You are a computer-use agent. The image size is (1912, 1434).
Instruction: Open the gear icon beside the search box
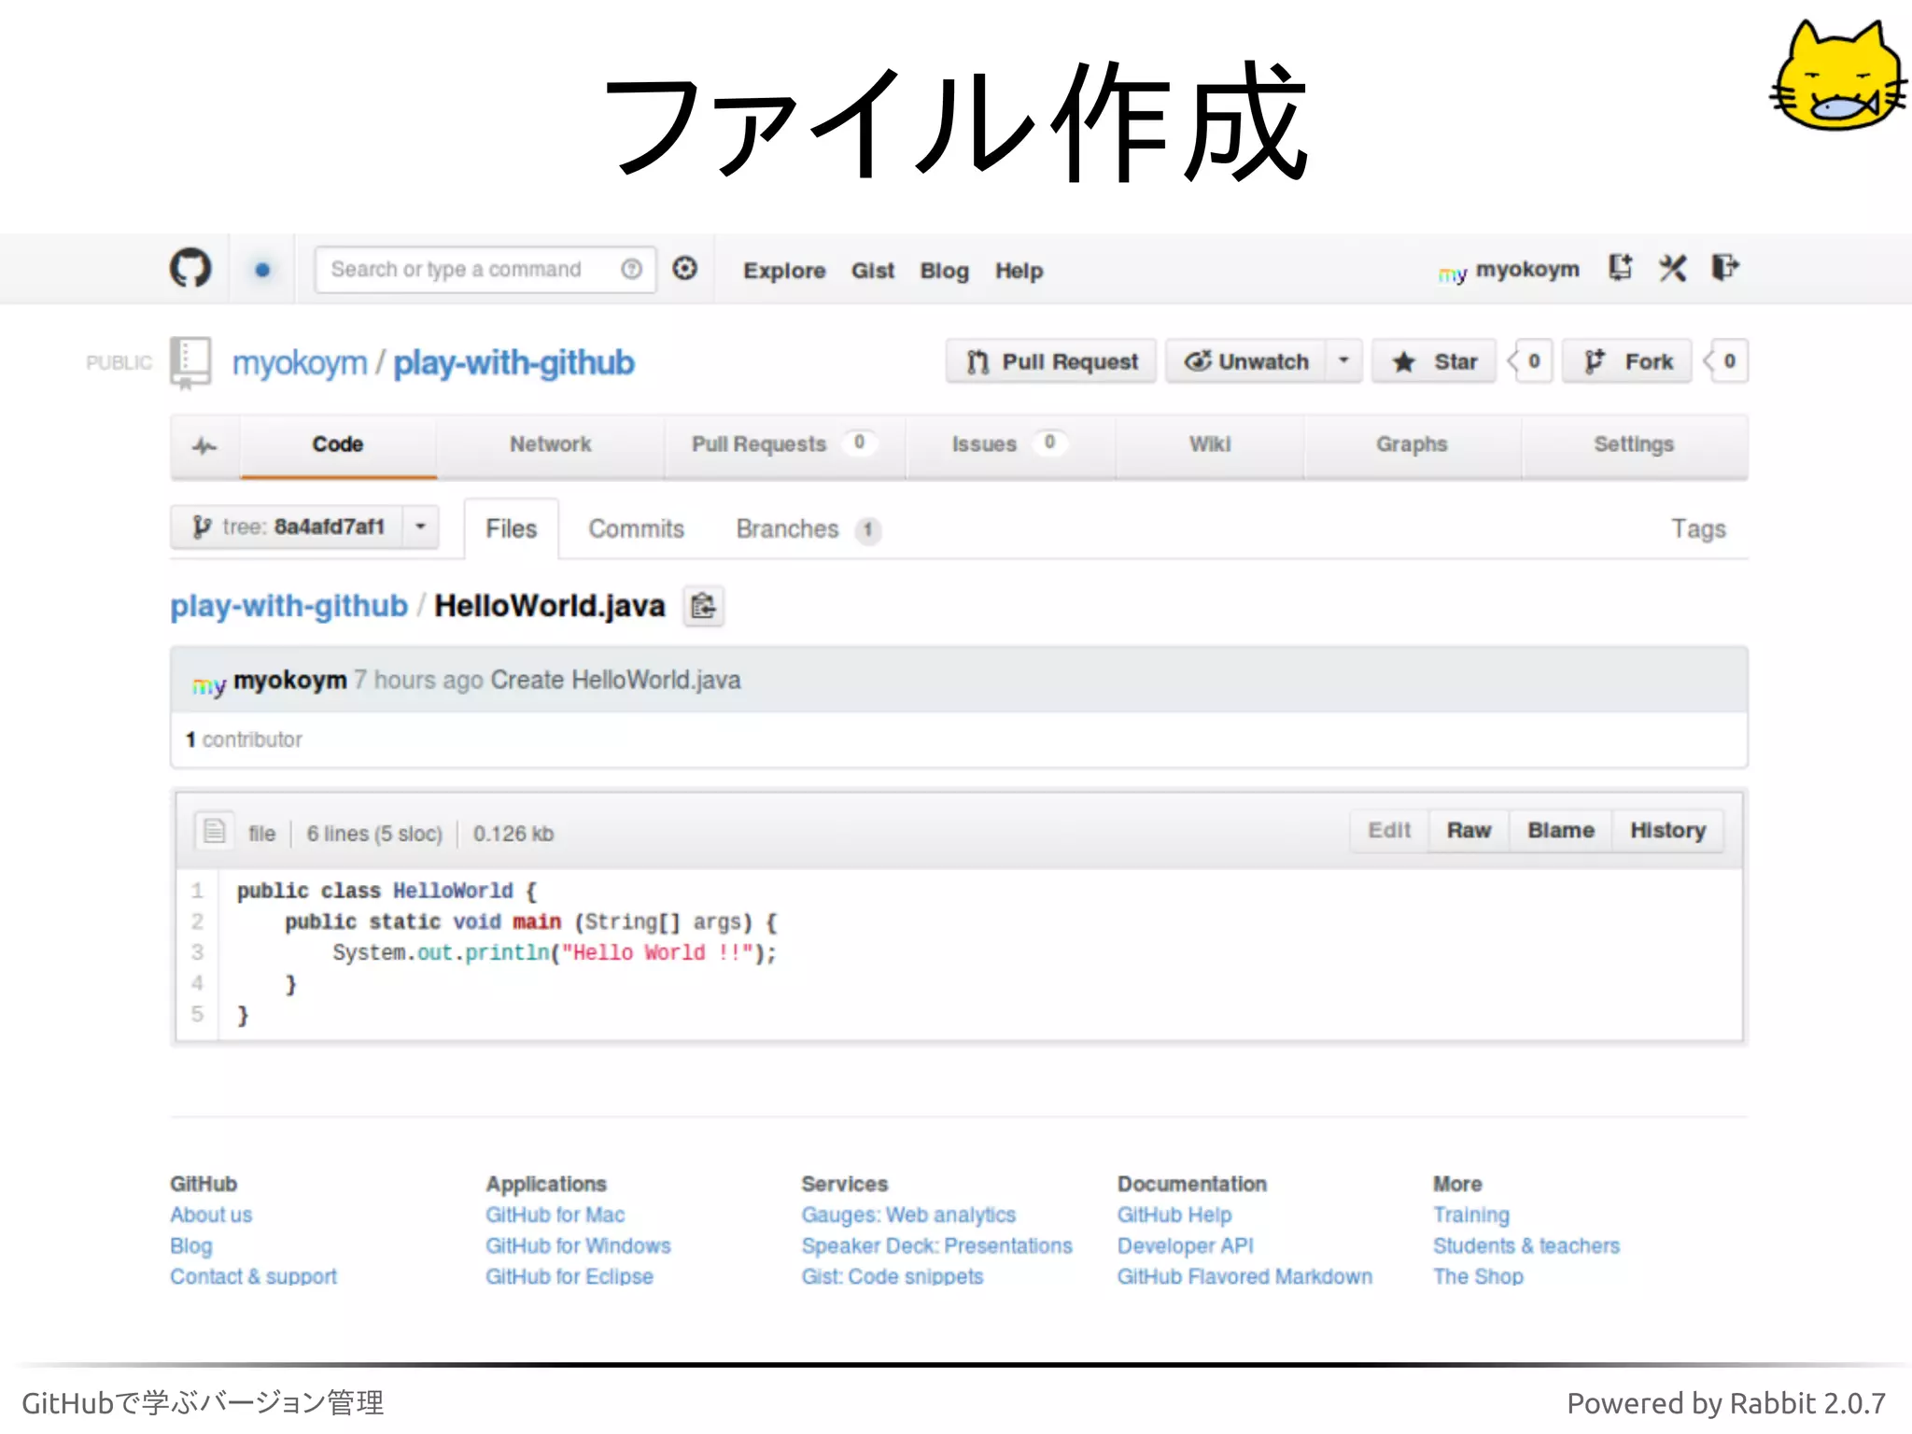pyautogui.click(x=685, y=269)
